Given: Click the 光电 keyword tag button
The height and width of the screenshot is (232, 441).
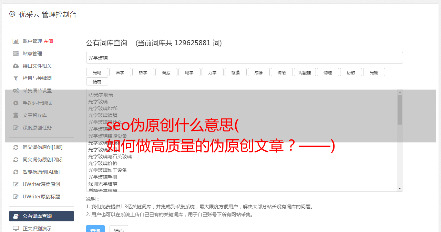Looking at the screenshot, I should click(97, 72).
